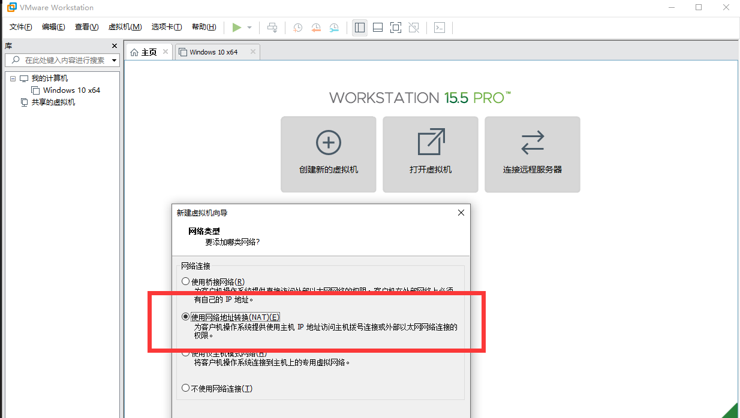
Task: Click the magnifier icon in the library search
Action: (15, 60)
